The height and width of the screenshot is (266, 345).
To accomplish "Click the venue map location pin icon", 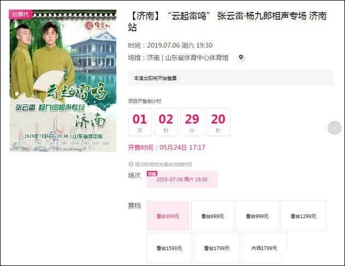I will [241, 58].
